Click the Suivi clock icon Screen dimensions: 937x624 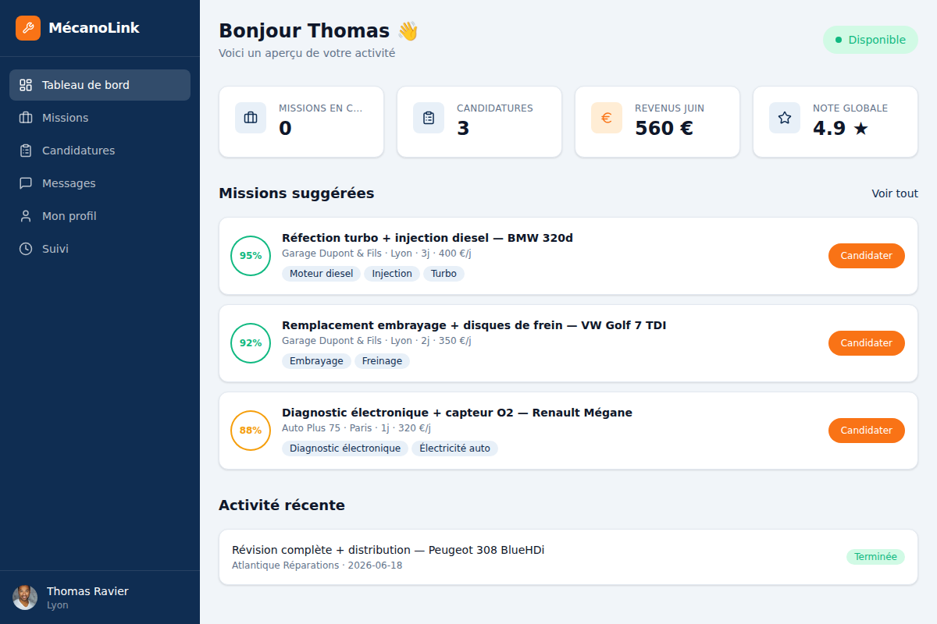pos(26,249)
